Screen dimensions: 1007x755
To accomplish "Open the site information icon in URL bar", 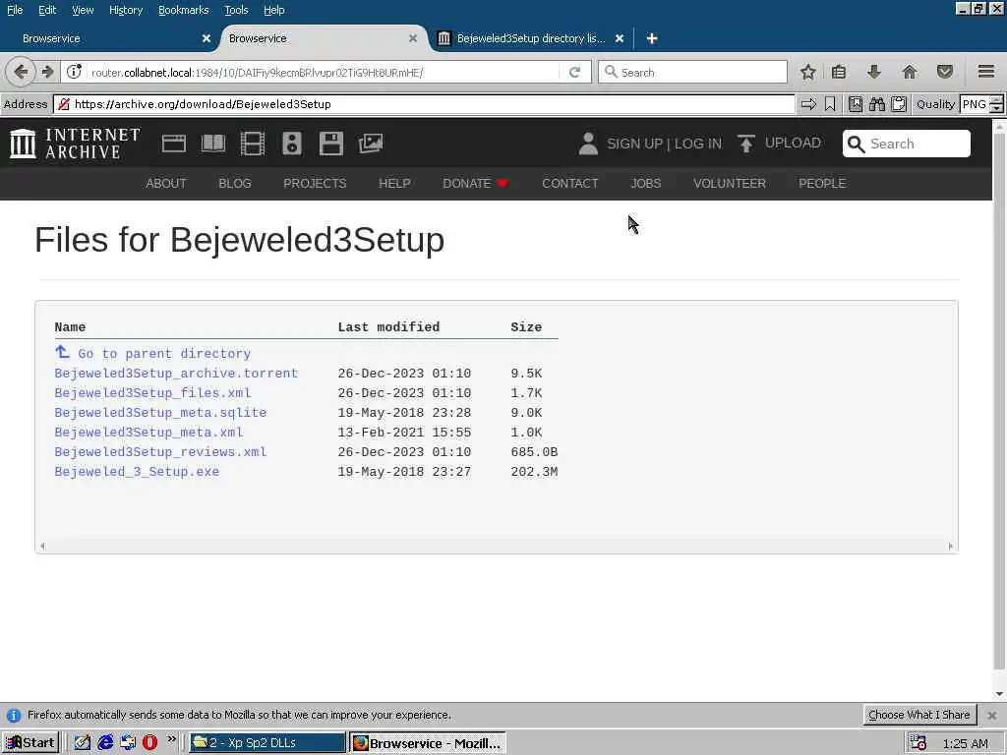I will coord(75,72).
